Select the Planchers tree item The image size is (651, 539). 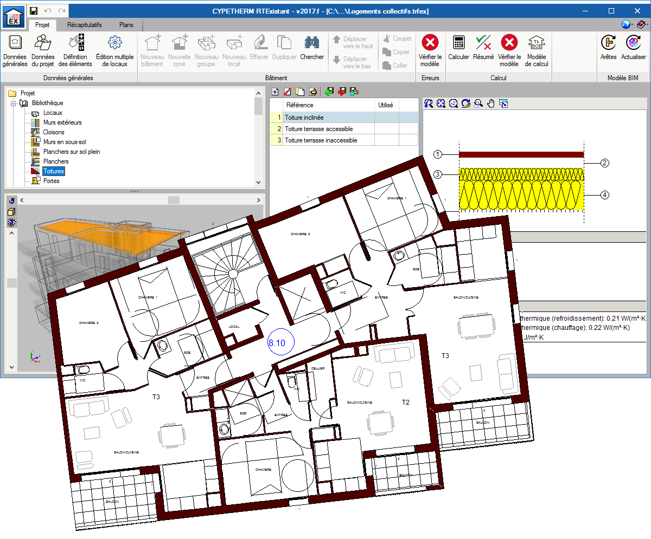pos(56,161)
